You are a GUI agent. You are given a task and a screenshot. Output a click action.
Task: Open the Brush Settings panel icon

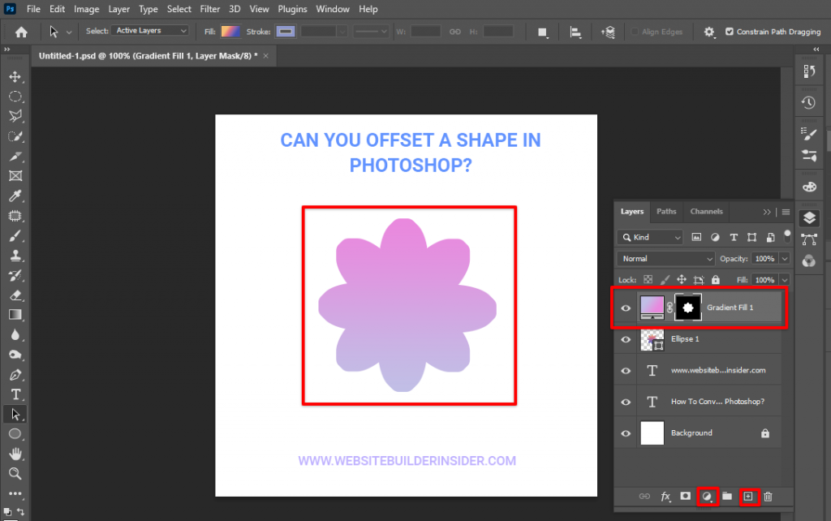tap(808, 132)
